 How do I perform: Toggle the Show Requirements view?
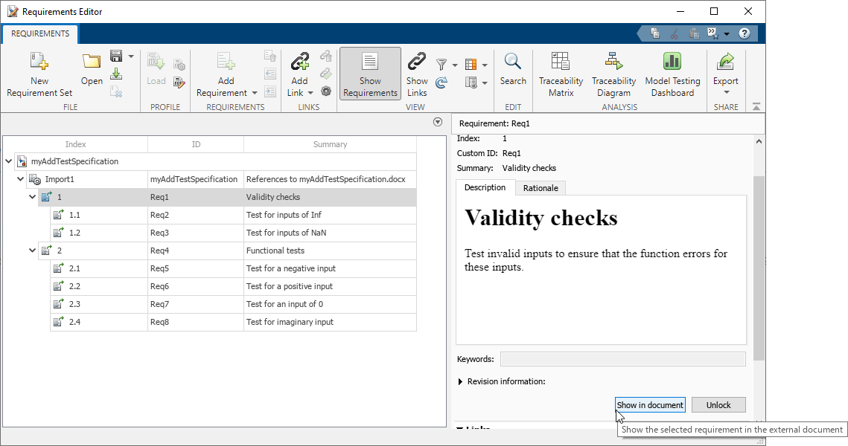click(x=370, y=74)
